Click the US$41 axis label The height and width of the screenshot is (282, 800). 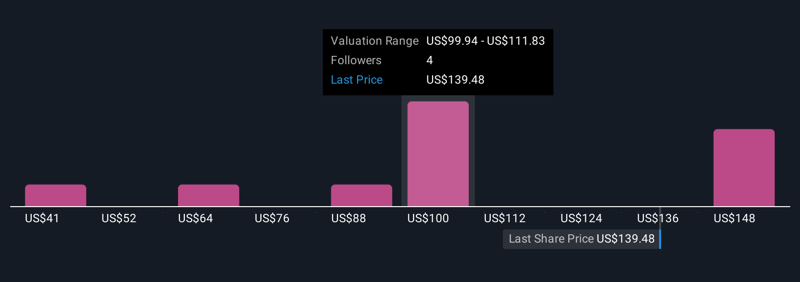(x=42, y=218)
